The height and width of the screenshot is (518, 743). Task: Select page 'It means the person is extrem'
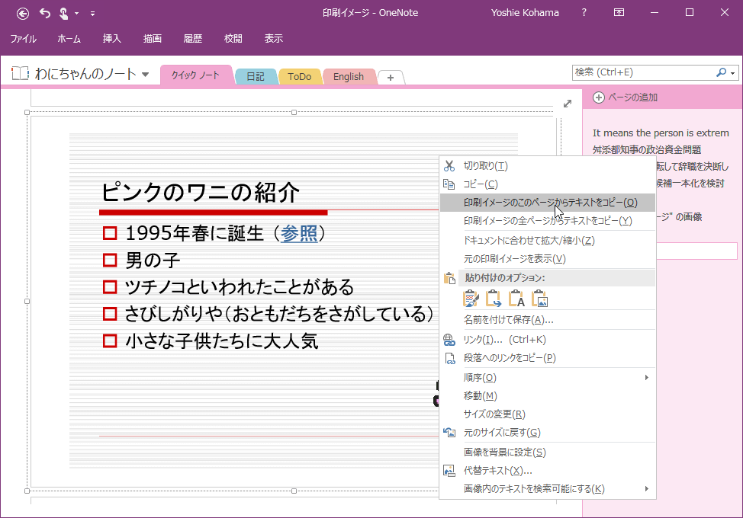(x=661, y=133)
